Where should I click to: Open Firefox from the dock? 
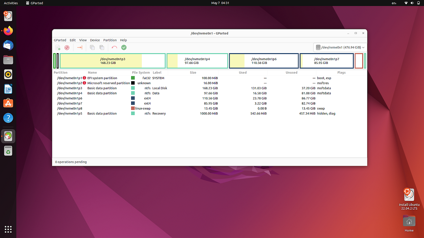[8, 31]
